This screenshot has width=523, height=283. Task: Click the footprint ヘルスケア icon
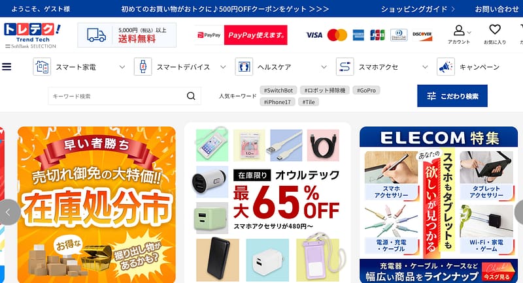244,67
